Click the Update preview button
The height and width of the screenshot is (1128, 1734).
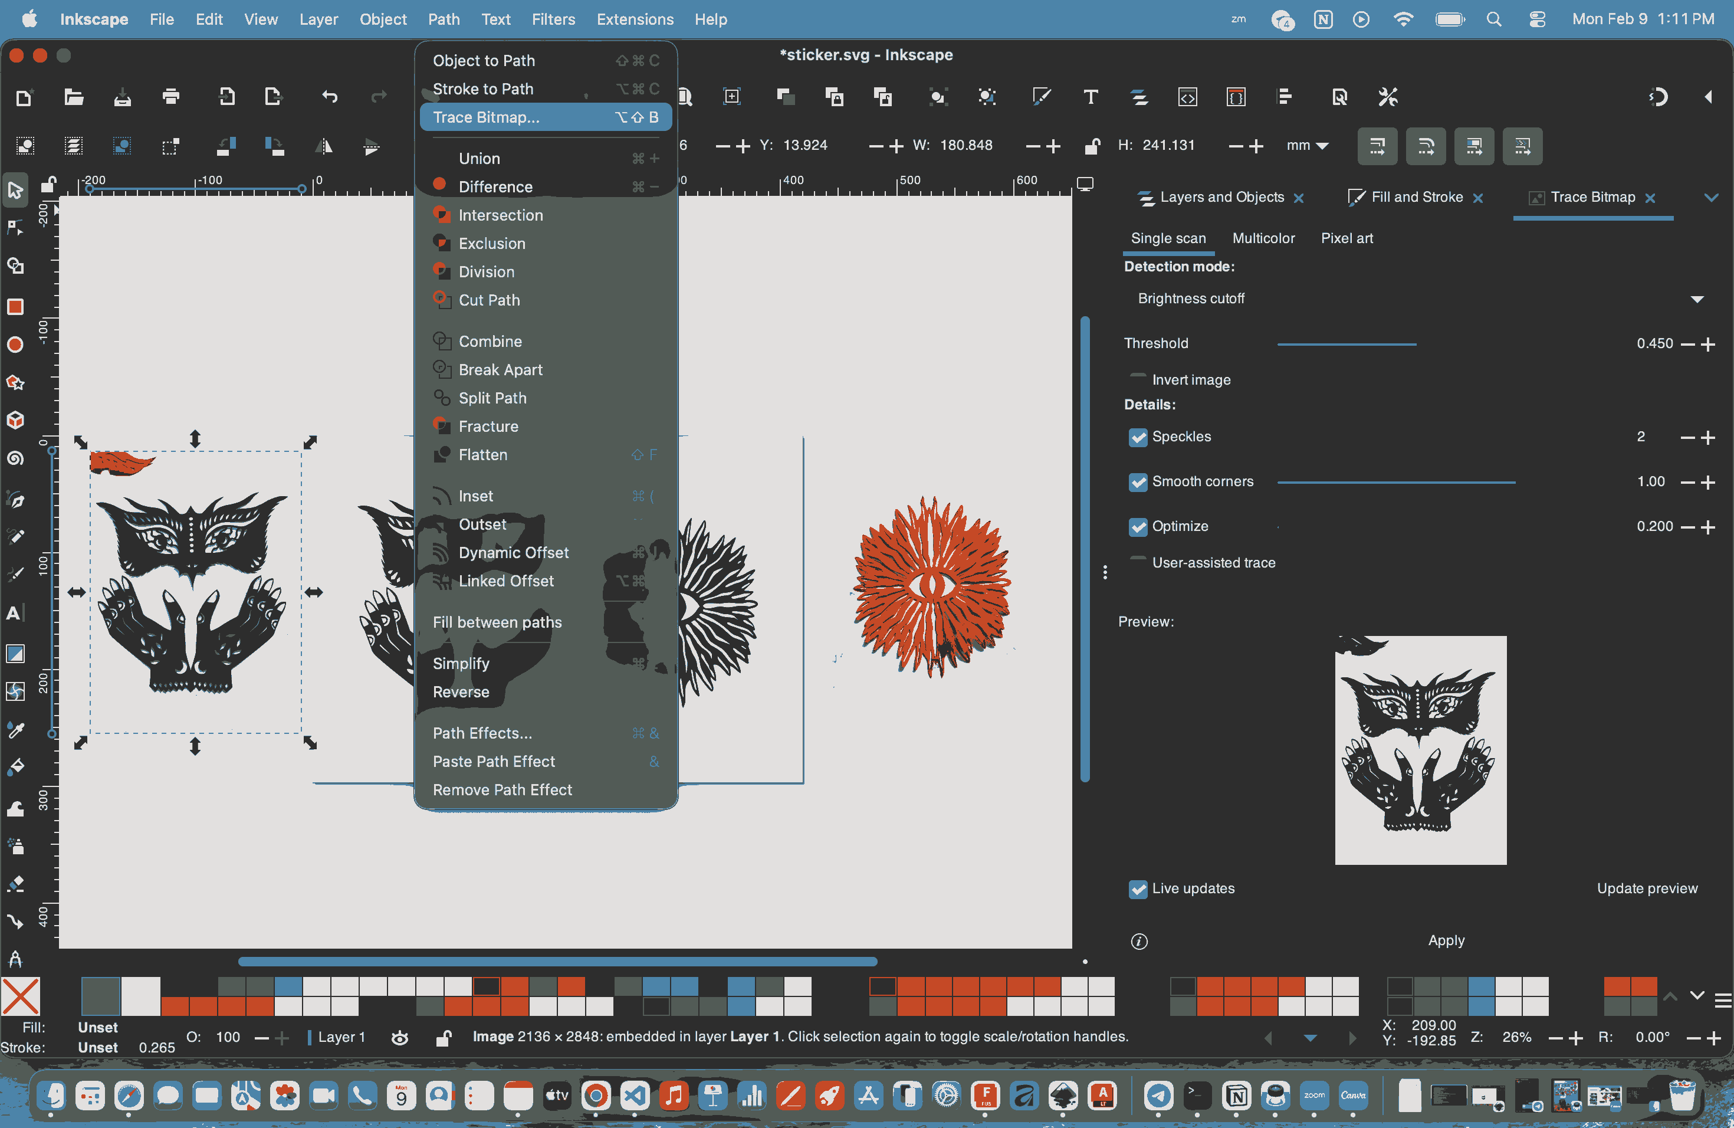(1647, 888)
